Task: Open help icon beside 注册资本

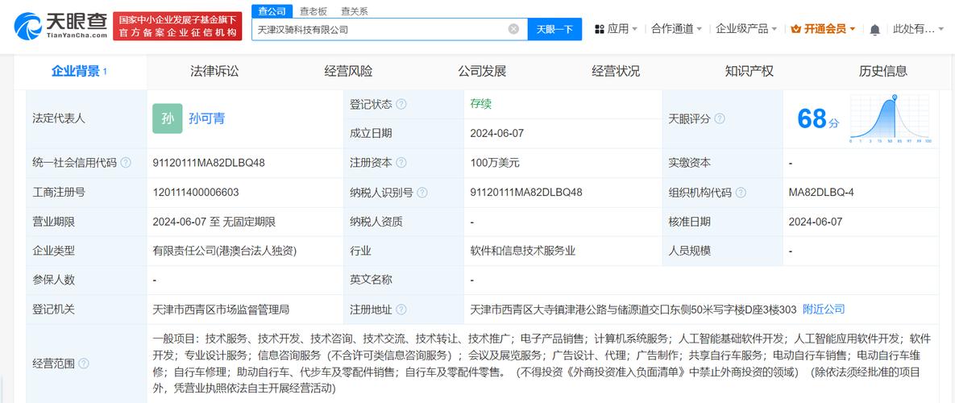Action: click(401, 163)
